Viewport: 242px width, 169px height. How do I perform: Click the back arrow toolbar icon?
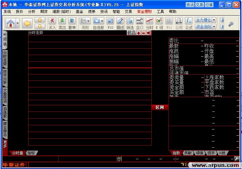(x=28, y=23)
